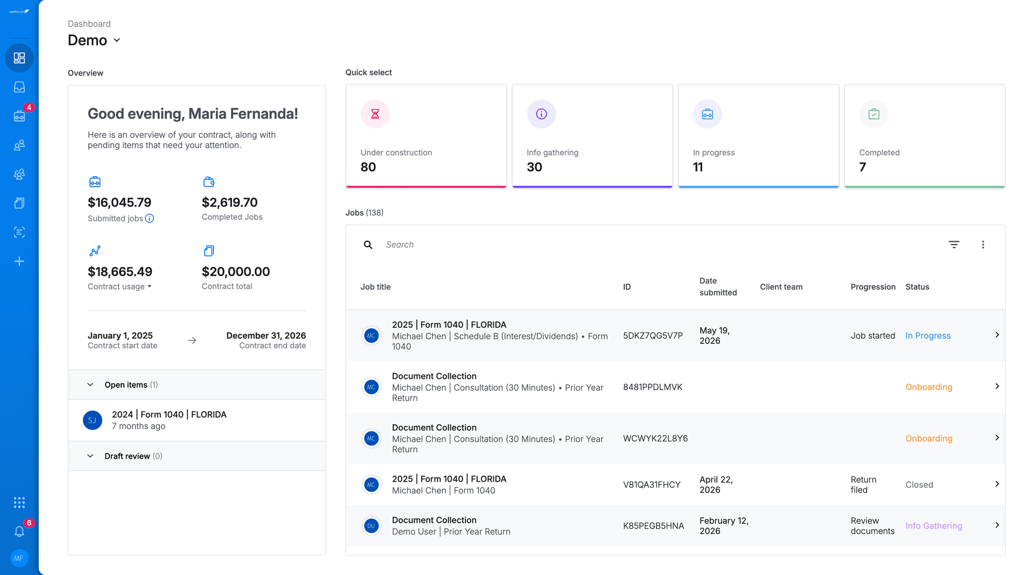The image size is (1034, 575).
Task: Click the wallet icon above $2,619.70
Action: (x=209, y=182)
